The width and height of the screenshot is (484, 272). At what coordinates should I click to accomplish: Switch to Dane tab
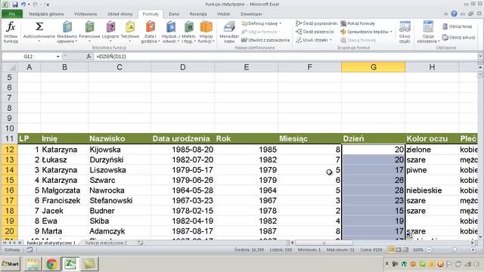174,14
